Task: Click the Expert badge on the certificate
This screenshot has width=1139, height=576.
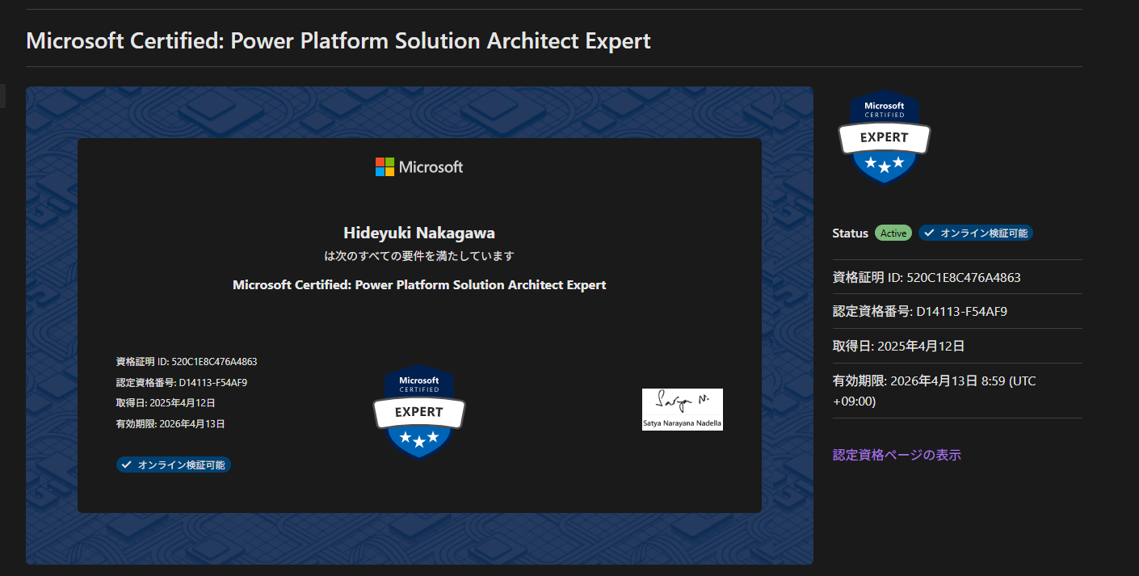Action: coord(419,411)
